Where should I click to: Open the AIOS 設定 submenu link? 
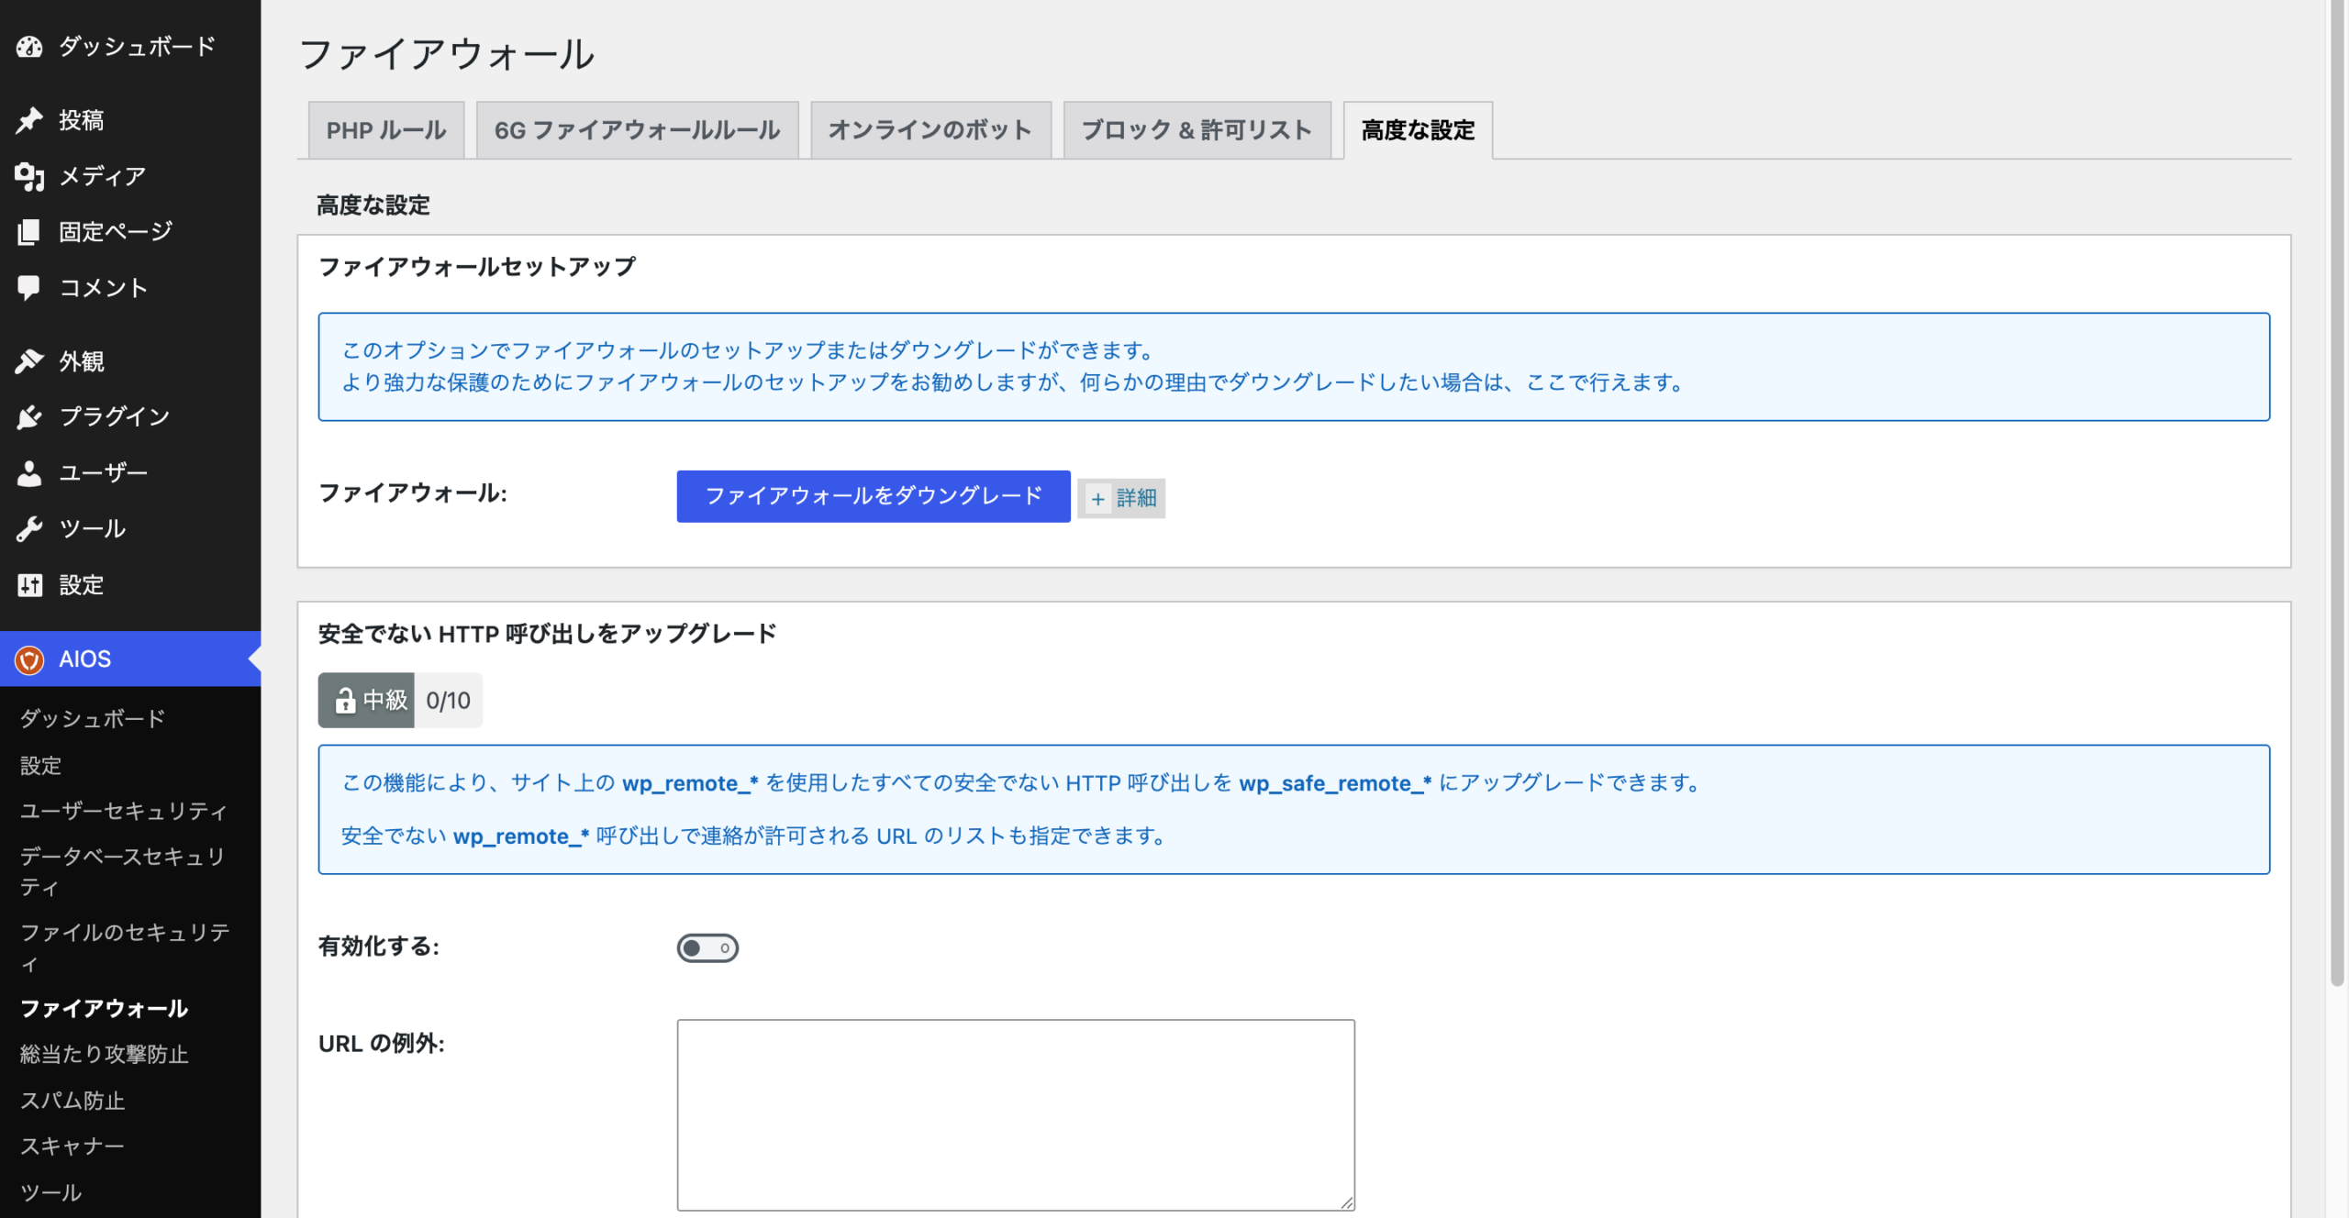coord(41,765)
